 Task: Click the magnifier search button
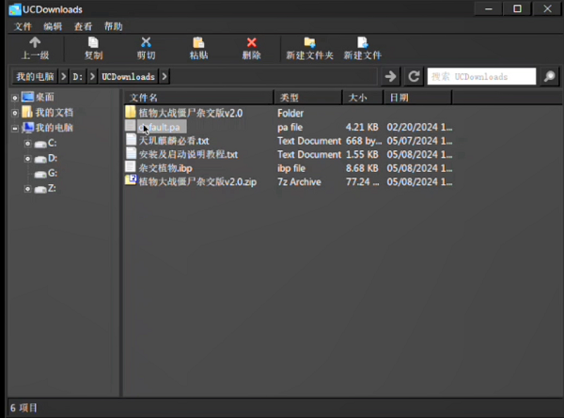550,76
